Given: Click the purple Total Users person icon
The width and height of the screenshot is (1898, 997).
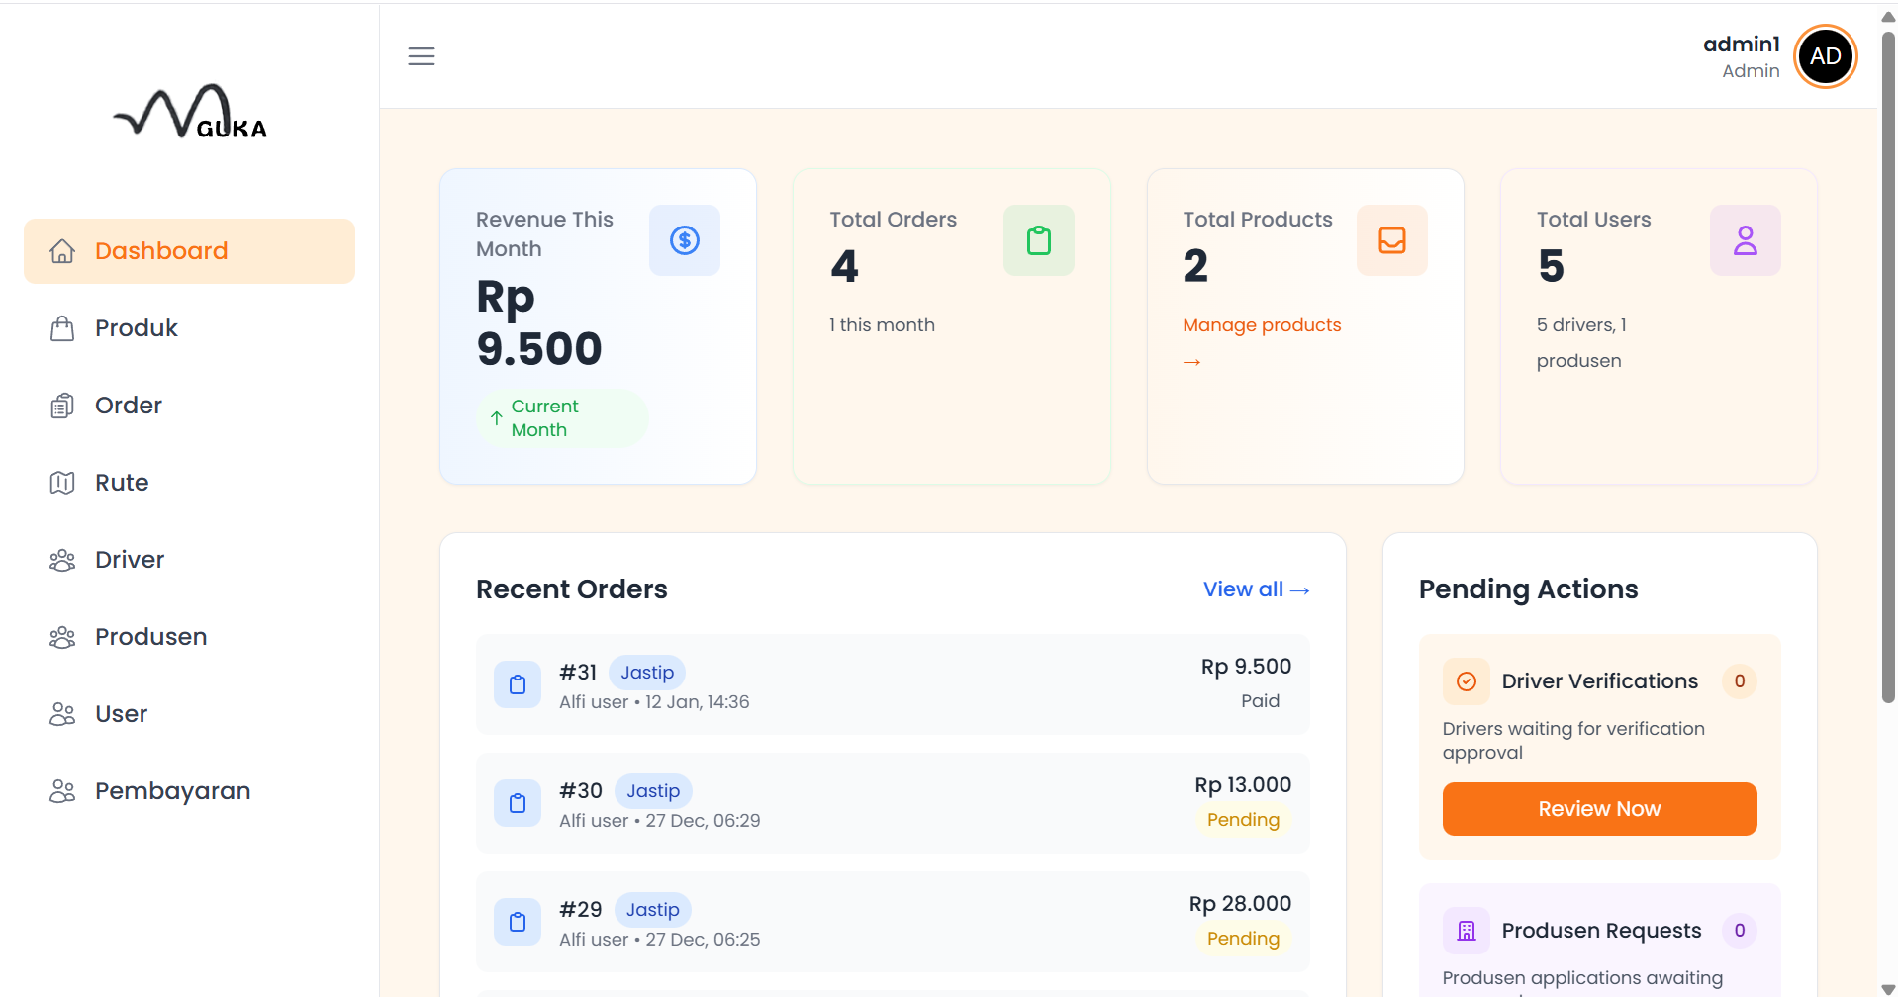Looking at the screenshot, I should click(1745, 240).
